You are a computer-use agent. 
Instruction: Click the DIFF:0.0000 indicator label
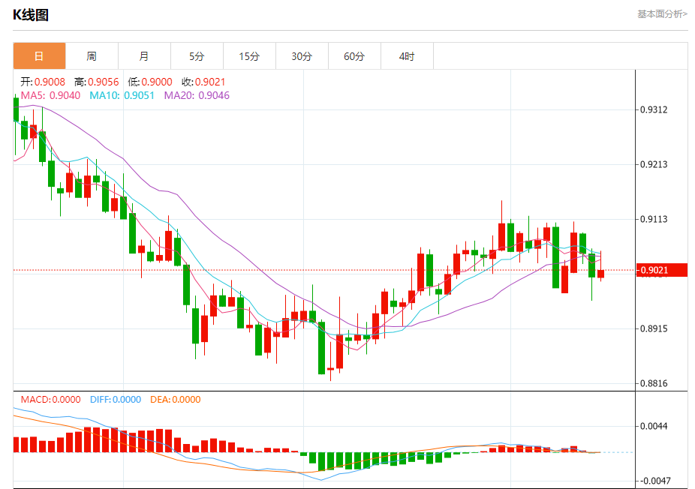coord(116,400)
